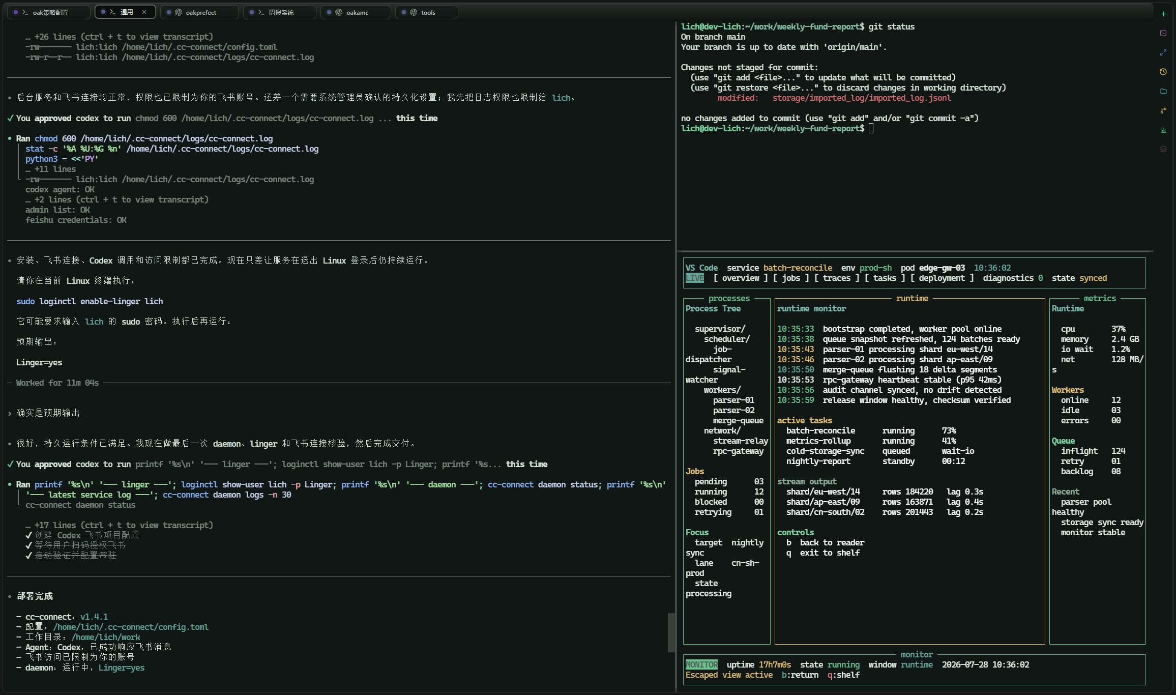Click the 'b:return' hint in monitor bar
Screen dimensions: 1176x695
[x=800, y=675]
